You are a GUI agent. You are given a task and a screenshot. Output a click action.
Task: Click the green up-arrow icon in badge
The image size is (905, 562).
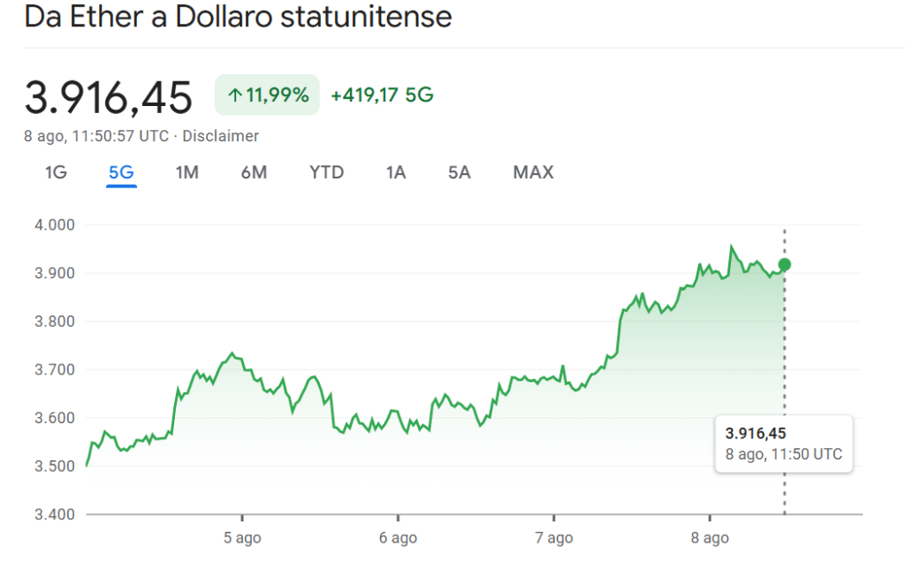235,95
